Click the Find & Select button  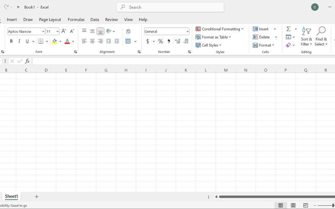tap(321, 36)
